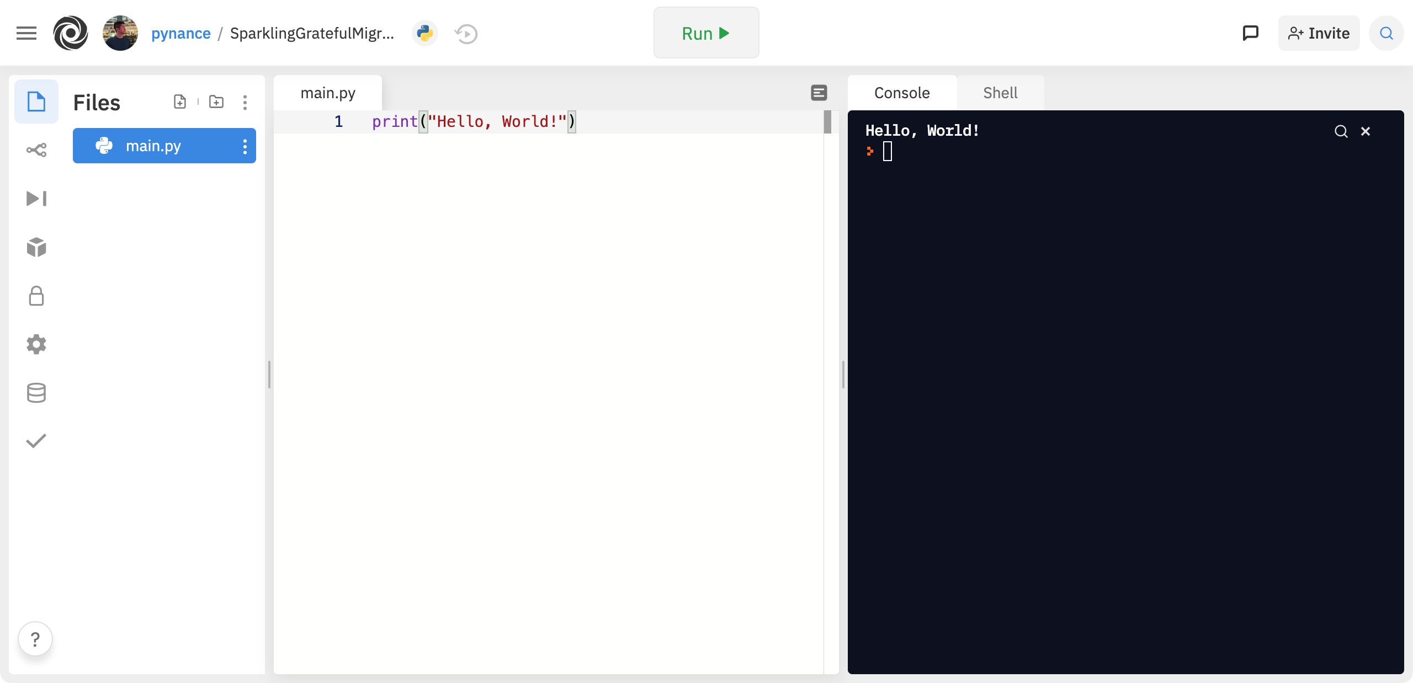Viewport: 1413px width, 683px height.
Task: Open the pynance profile link
Action: pyautogui.click(x=181, y=33)
